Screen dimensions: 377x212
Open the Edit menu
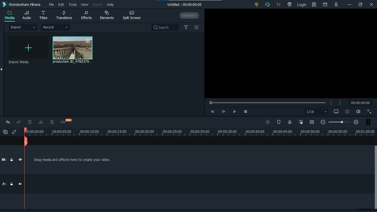[61, 4]
